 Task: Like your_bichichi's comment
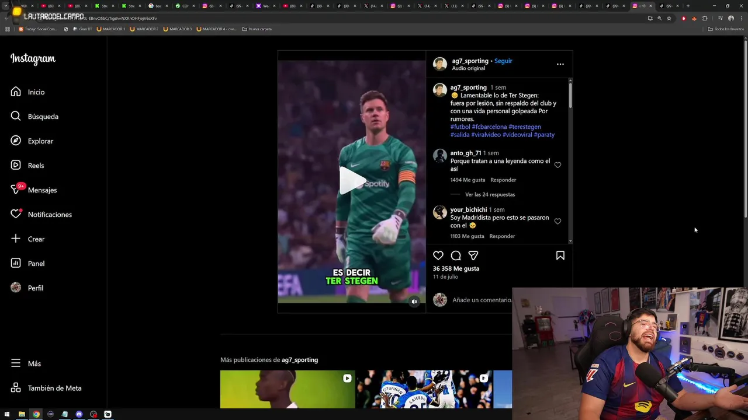(557, 222)
